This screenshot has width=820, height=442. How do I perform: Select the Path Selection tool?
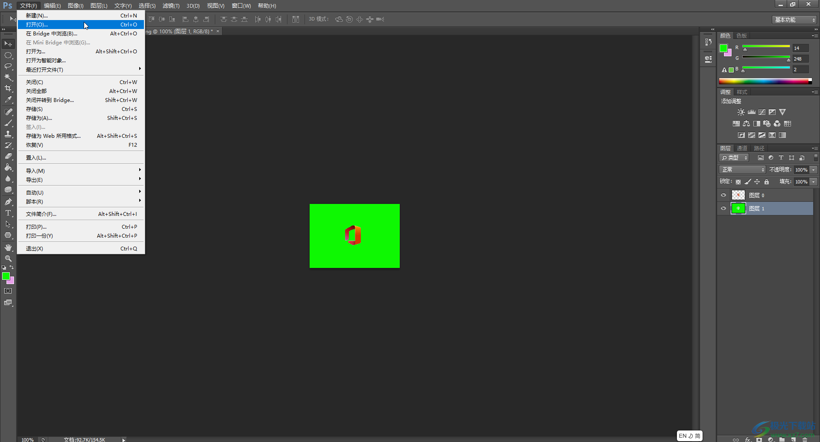pyautogui.click(x=8, y=224)
